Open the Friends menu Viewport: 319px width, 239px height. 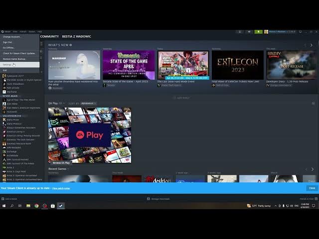[x=23, y=32]
